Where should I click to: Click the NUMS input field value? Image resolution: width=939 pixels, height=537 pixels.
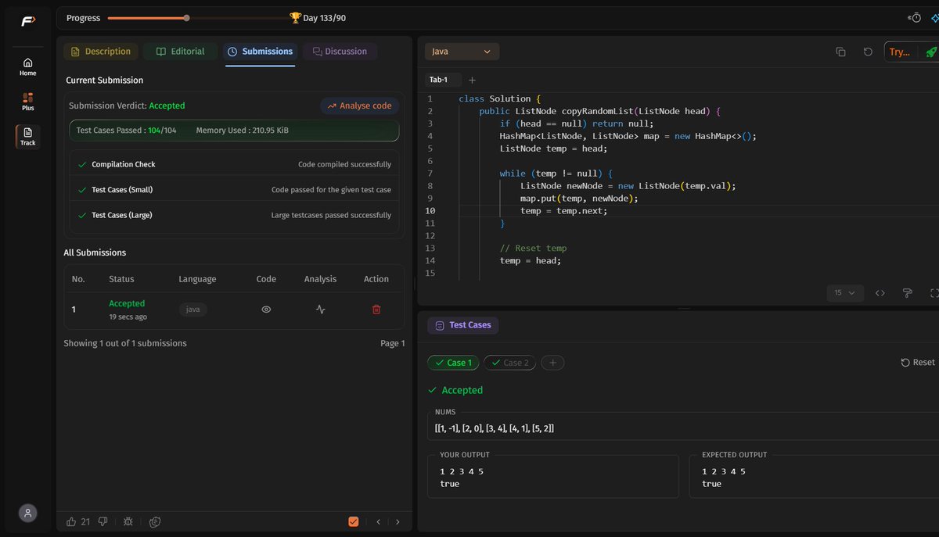495,428
